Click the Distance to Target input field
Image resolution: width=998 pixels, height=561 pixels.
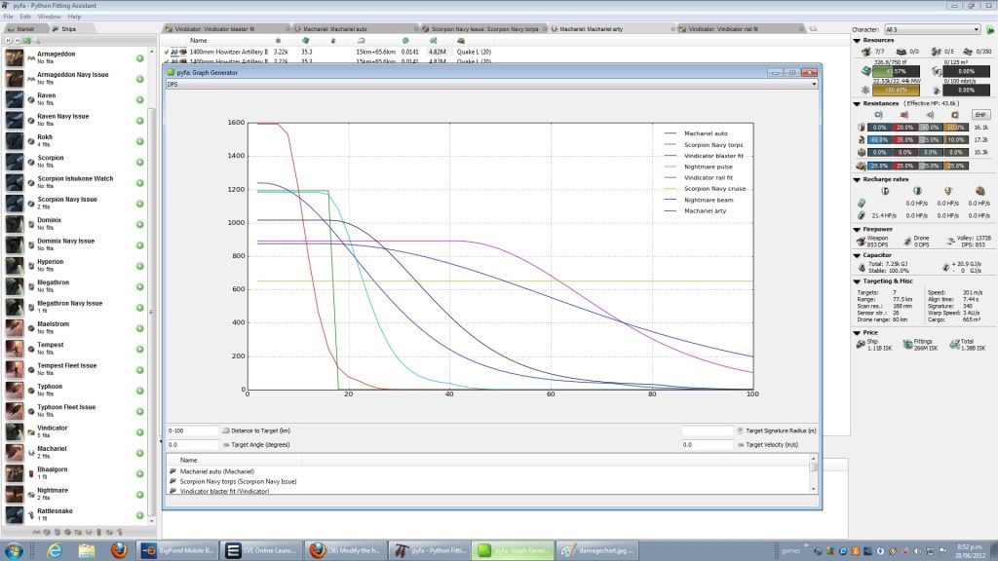[x=193, y=430]
